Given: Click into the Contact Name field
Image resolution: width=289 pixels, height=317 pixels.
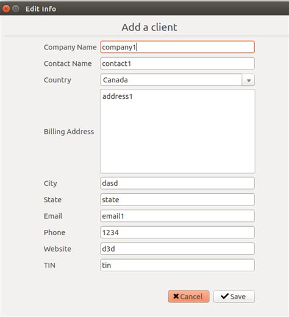Looking at the screenshot, I should coord(177,63).
